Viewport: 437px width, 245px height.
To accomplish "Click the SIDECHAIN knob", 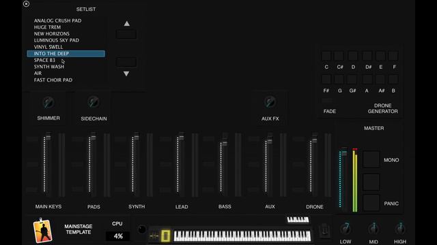I will 94,102.
